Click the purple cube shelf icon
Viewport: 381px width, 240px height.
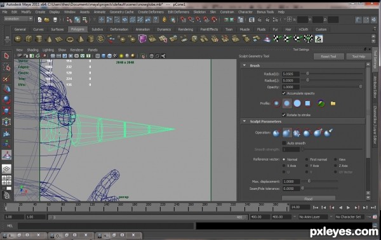pyautogui.click(x=142, y=39)
